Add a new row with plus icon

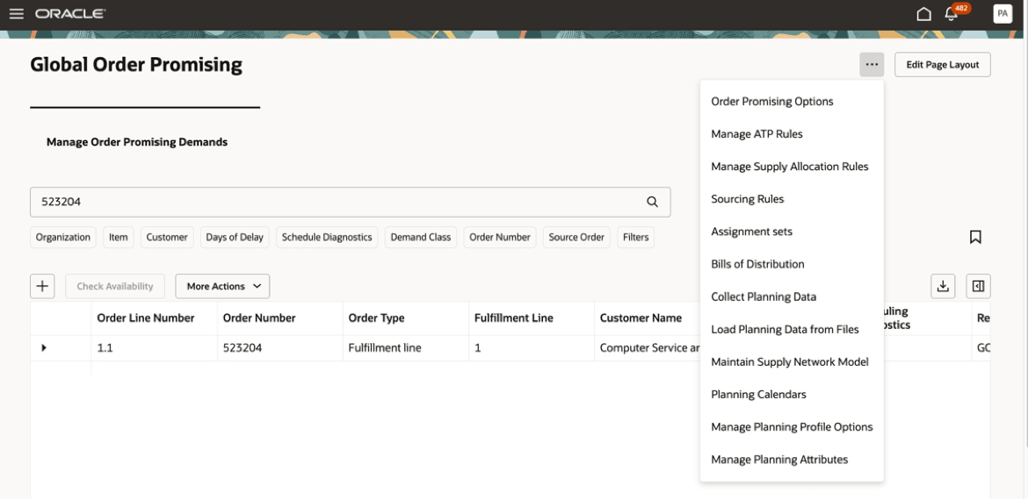click(x=42, y=286)
